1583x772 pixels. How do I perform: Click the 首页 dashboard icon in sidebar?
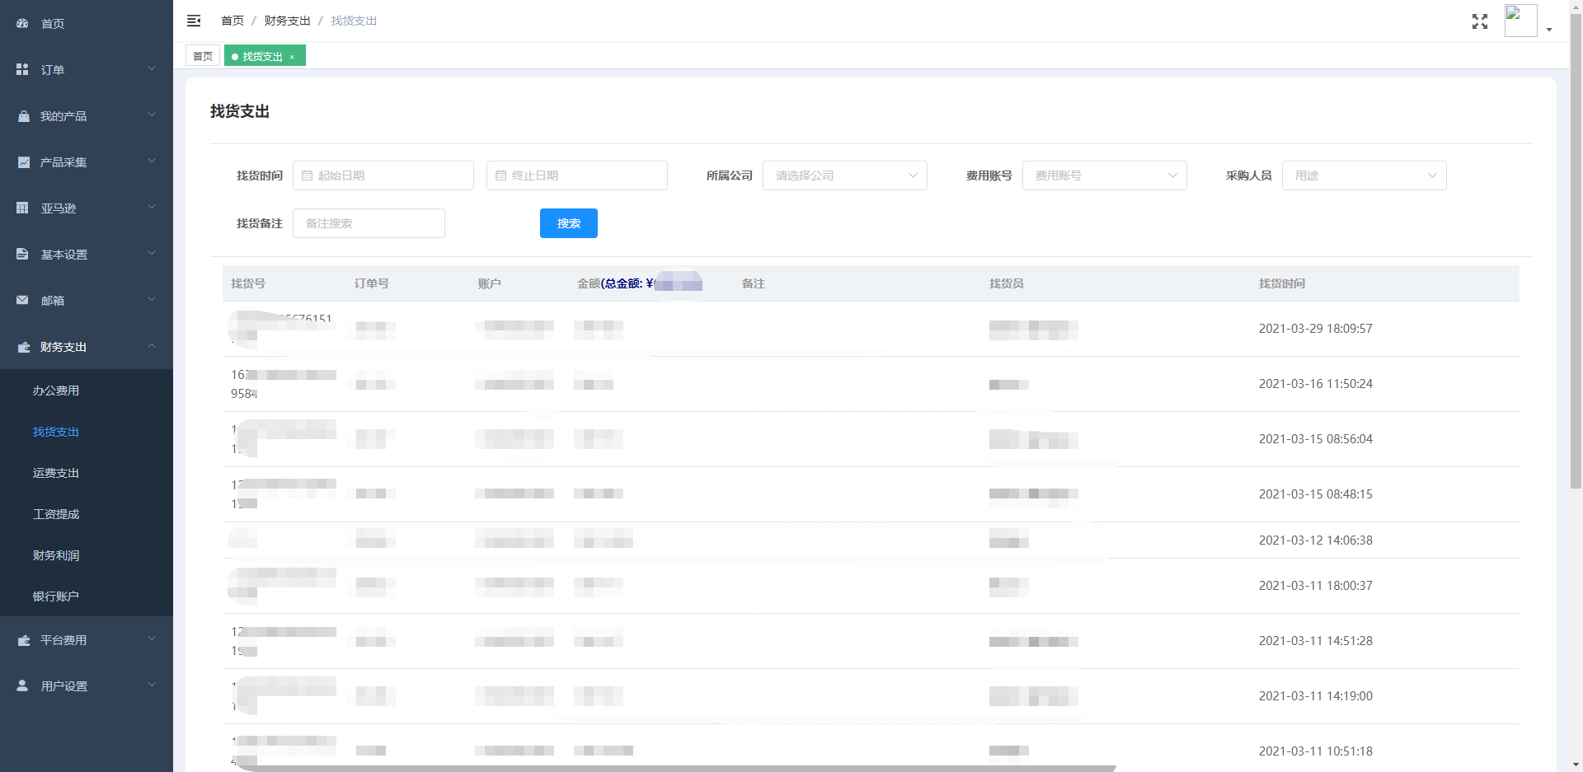[22, 24]
